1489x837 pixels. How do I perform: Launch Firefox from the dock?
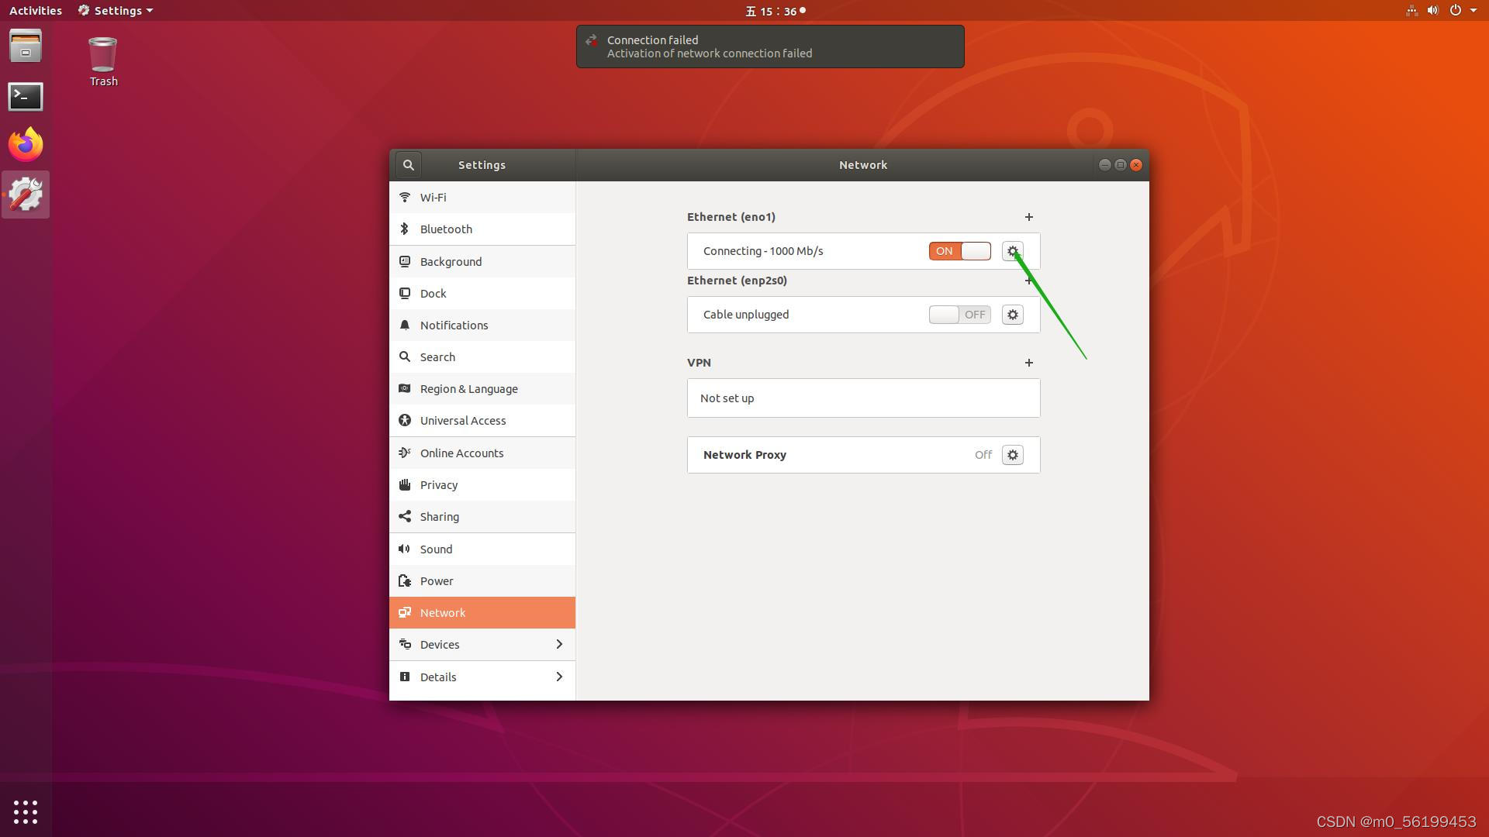point(26,145)
